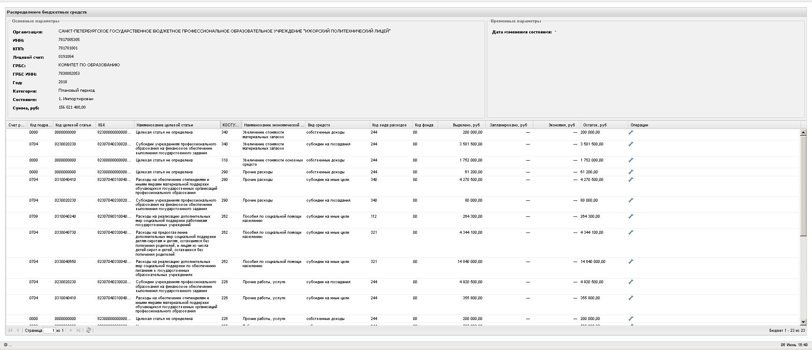The height and width of the screenshot is (350, 812).
Task: Open operations wrench for the 3 501 500,00 row
Action: [x=631, y=144]
